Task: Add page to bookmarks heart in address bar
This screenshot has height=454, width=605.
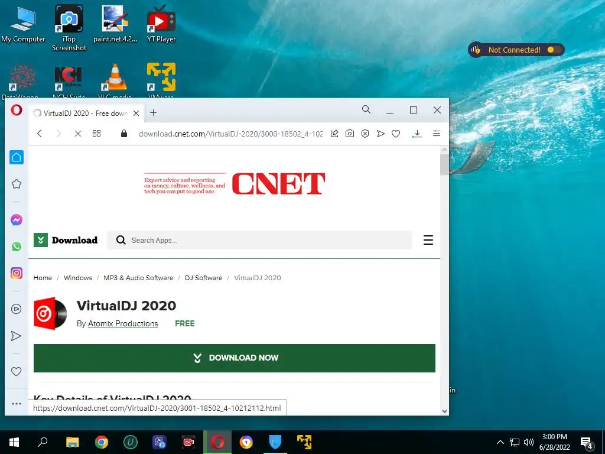Action: (x=396, y=134)
